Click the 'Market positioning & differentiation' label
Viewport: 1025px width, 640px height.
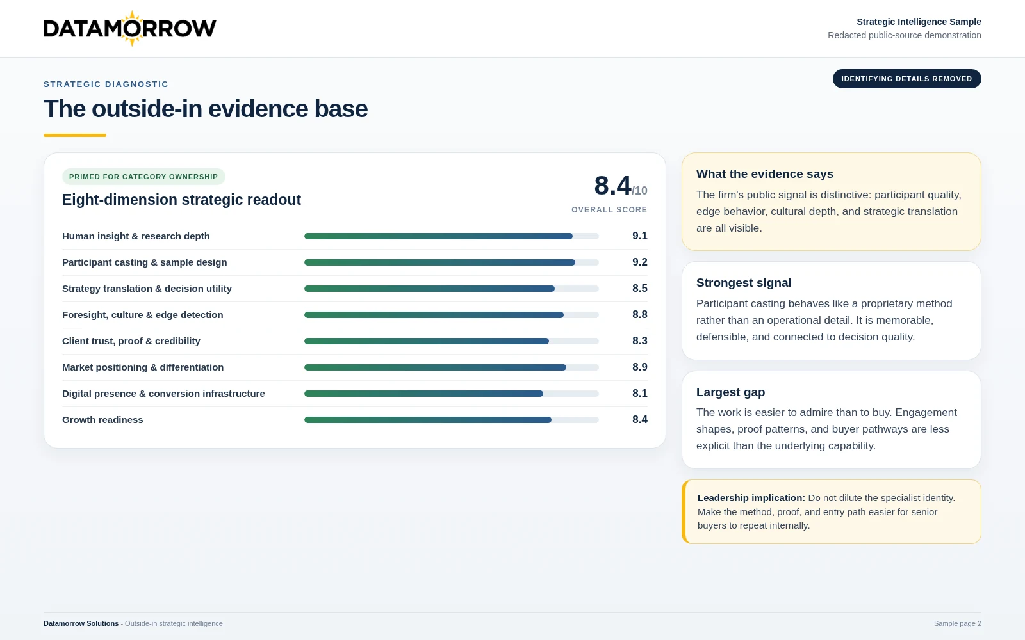143,367
